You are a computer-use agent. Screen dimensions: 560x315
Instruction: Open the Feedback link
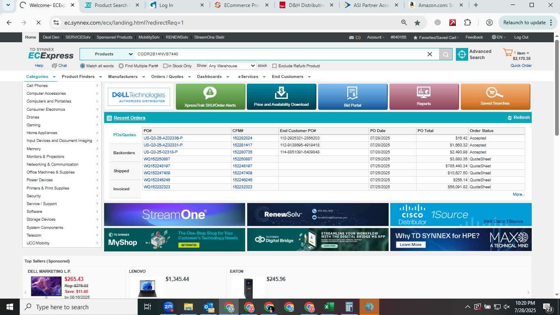coord(474,37)
